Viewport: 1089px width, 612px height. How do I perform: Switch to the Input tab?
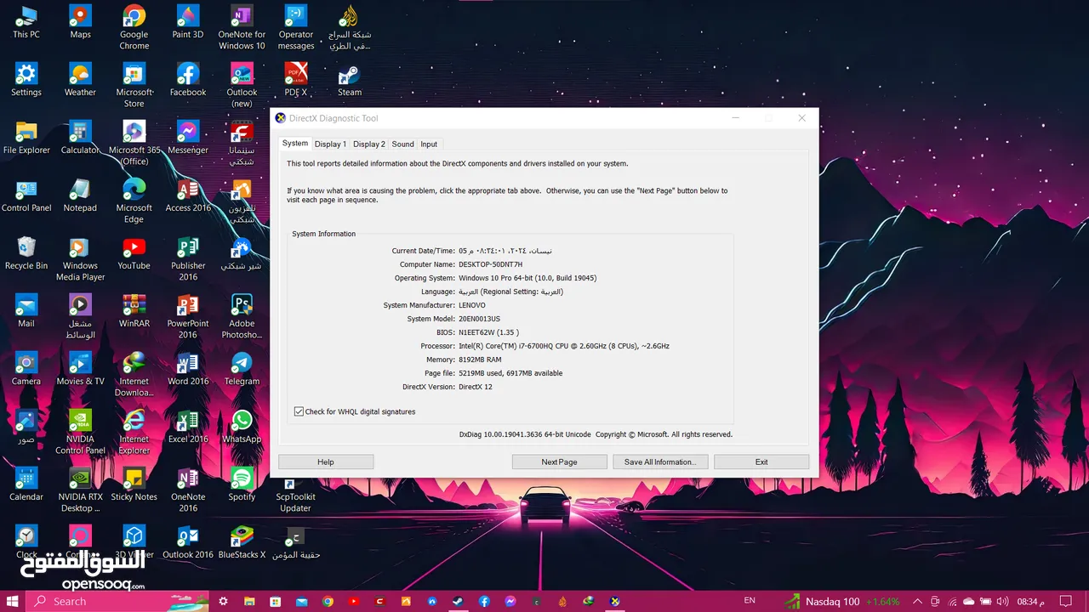click(x=429, y=144)
